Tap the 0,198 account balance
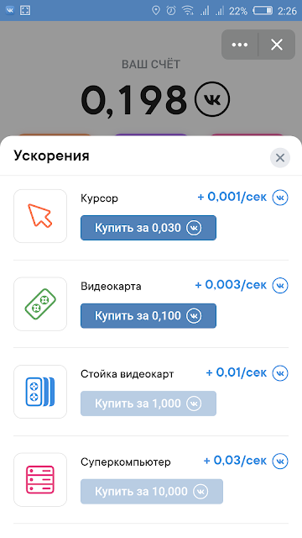Image resolution: width=302 pixels, height=538 pixels. 134,100
